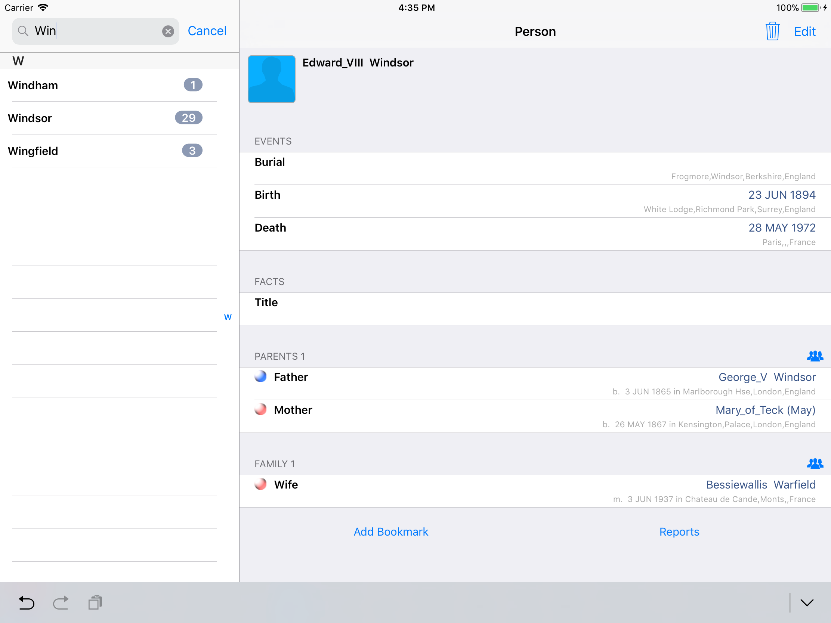
Task: Open Family 1 family group icon
Action: (815, 464)
